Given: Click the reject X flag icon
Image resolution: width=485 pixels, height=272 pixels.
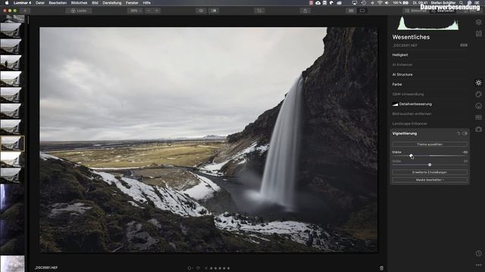Looking at the screenshot, I should [x=206, y=268].
